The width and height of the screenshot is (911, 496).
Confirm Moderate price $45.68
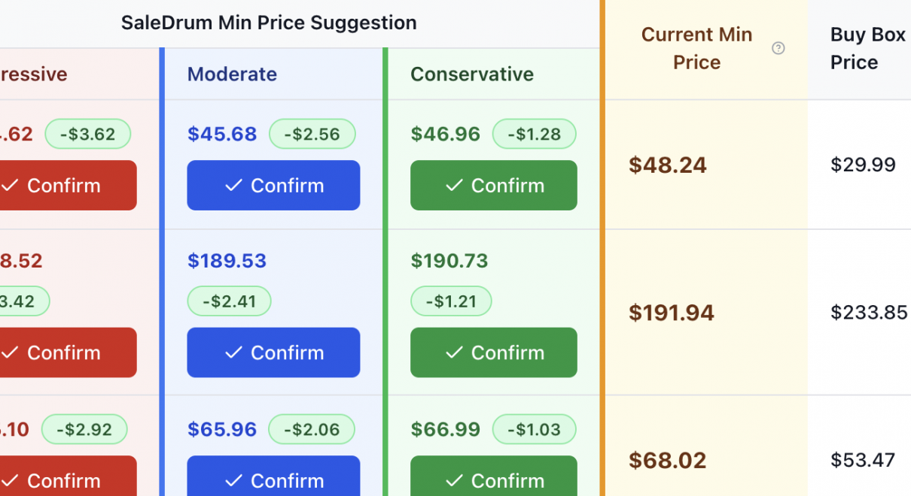click(273, 186)
